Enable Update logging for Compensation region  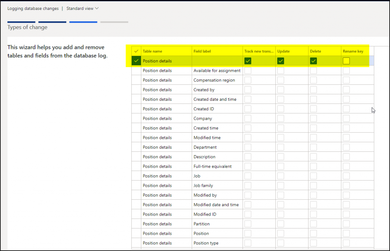tap(281, 80)
